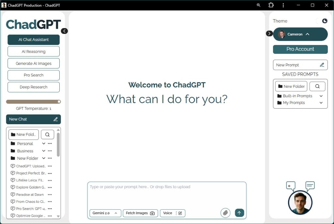Open the Cameron account dropdown
The height and width of the screenshot is (224, 334).
point(300,34)
